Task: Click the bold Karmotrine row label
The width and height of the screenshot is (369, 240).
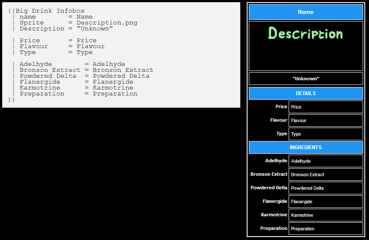Action: (274, 215)
